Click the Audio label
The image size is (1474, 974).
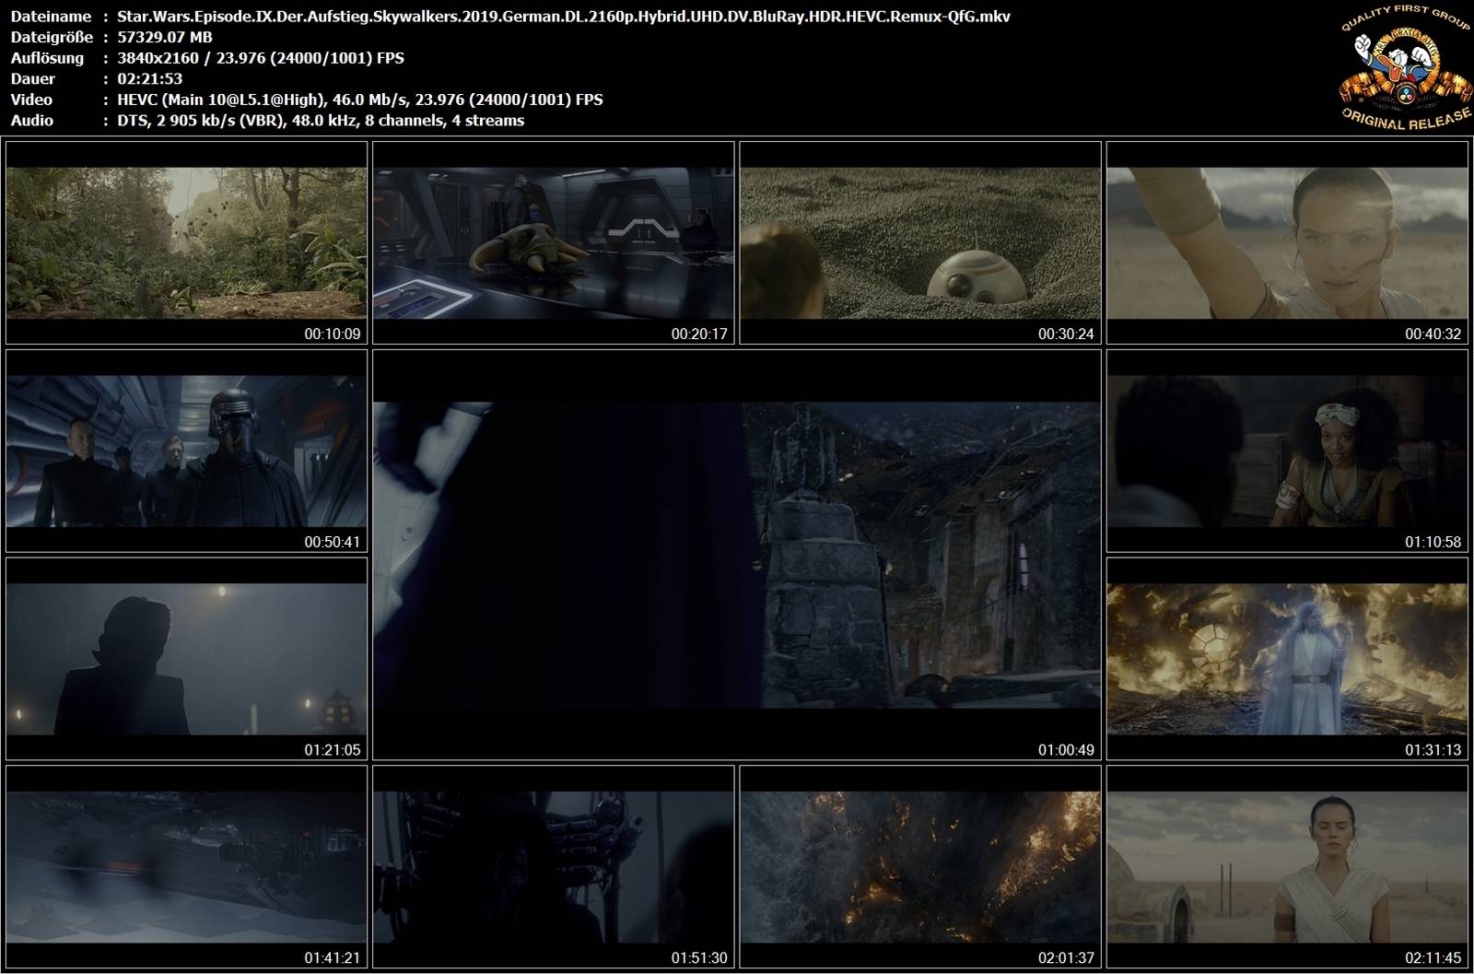[32, 121]
